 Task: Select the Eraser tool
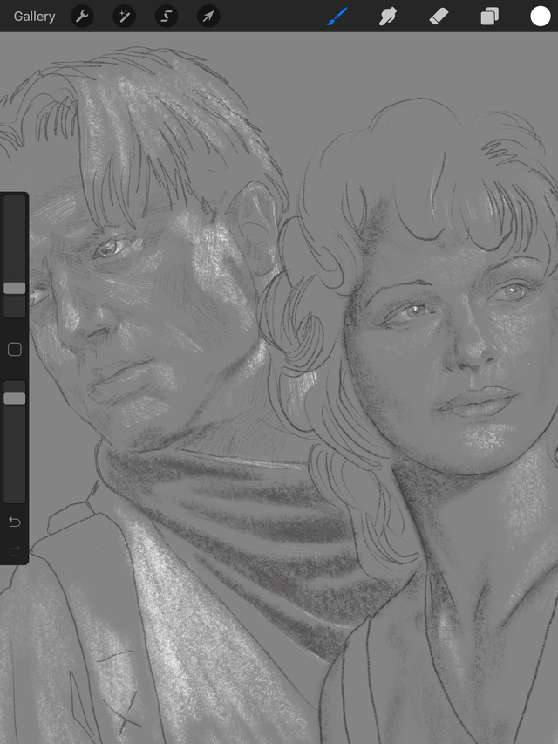(x=439, y=16)
